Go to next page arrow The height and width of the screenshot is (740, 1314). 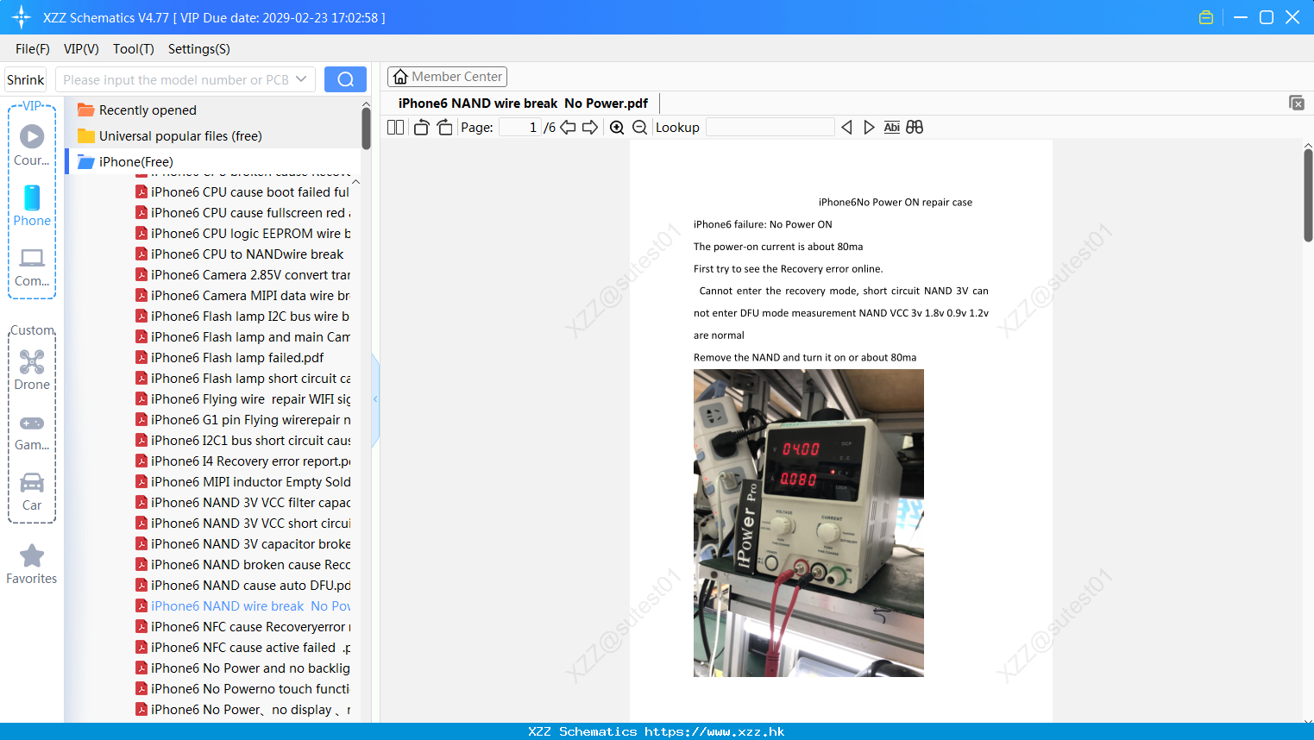pos(590,127)
